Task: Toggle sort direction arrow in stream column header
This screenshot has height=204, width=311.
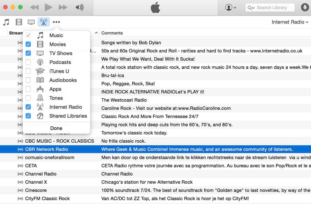Action: click(x=96, y=33)
